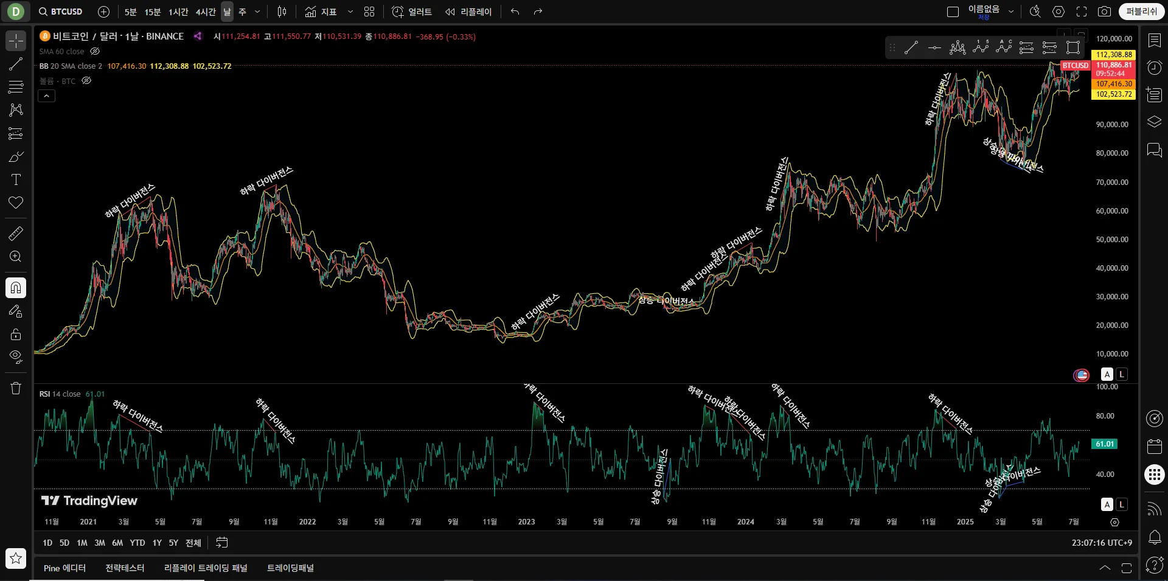1168x581 pixels.
Task: Click the Publish button
Action: (x=1141, y=12)
